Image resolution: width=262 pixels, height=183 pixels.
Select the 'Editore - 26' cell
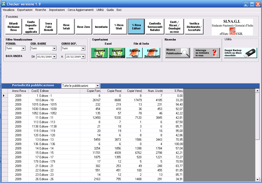pyautogui.click(x=60, y=179)
